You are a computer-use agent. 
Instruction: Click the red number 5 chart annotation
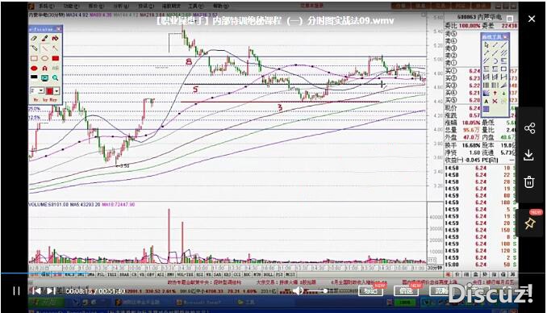195,90
